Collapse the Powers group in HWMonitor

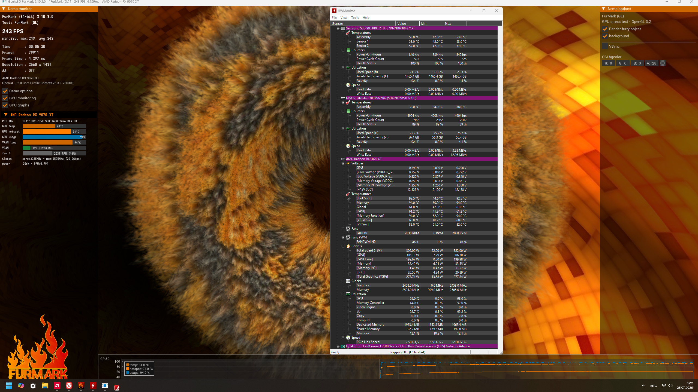[x=343, y=246]
